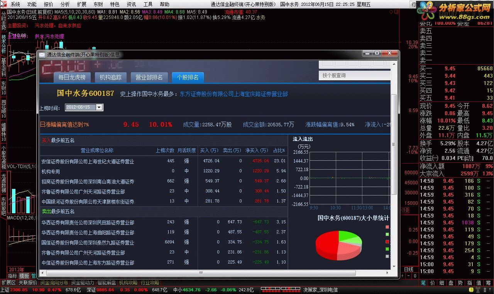Select the 价 price tab
Image resolution: width=494 pixels, height=294 pixels.
coord(433,283)
